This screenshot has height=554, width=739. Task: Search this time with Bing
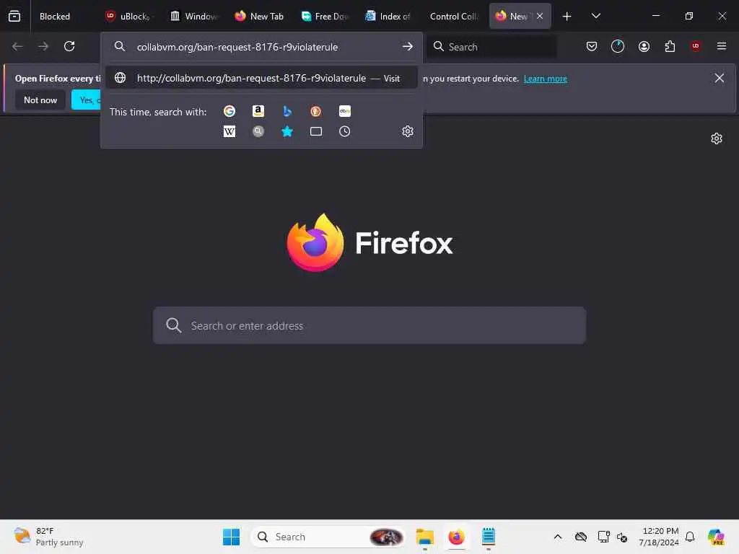[287, 111]
